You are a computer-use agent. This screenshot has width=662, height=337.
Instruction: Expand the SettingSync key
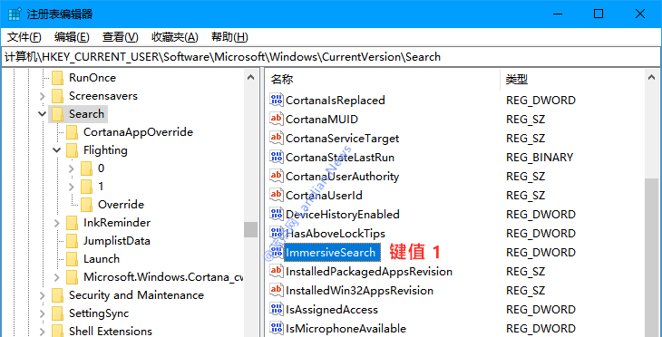tap(43, 313)
